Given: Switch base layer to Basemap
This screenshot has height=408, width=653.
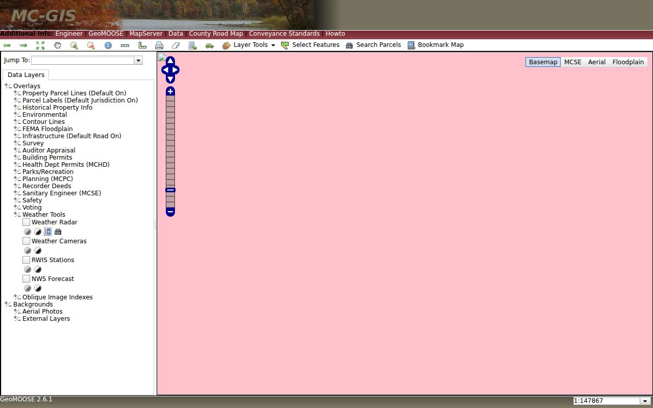Looking at the screenshot, I should [x=543, y=62].
